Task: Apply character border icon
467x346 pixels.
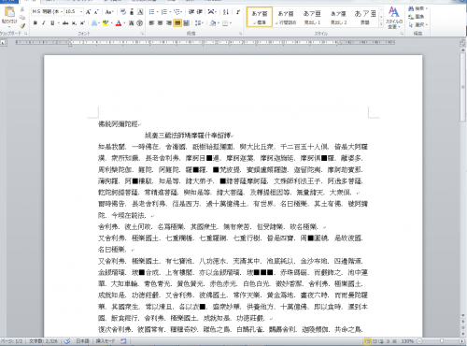Action: pyautogui.click(x=140, y=12)
